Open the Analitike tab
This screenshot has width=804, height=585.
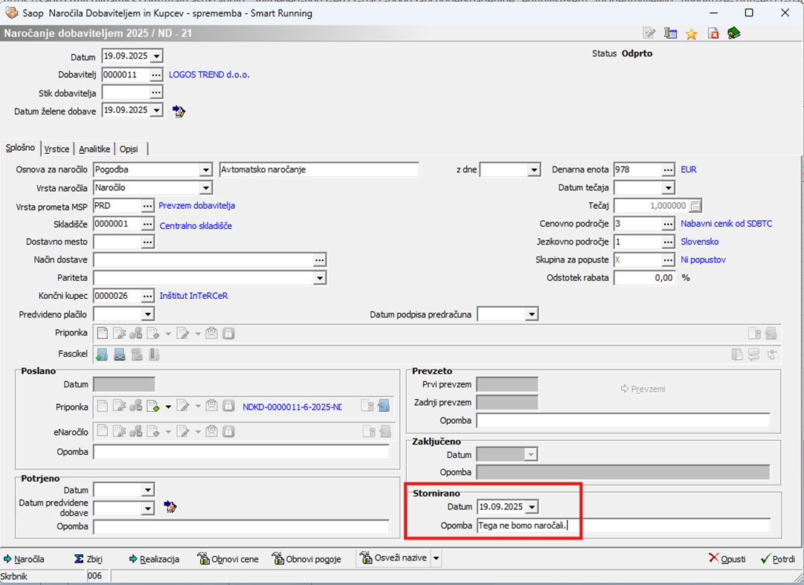click(94, 149)
